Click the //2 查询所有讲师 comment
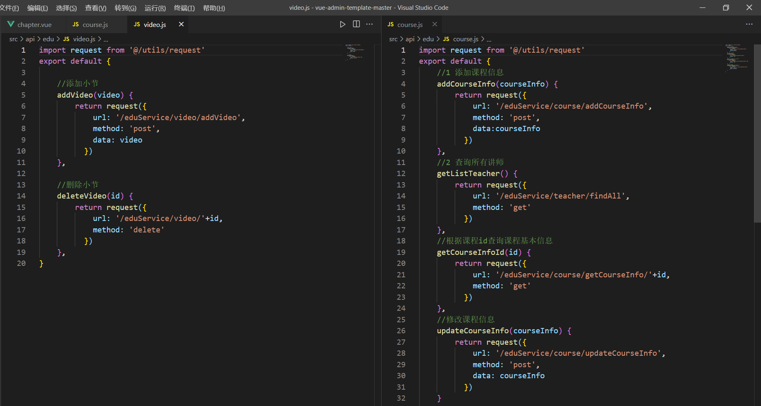Viewport: 761px width, 406px height. pos(470,162)
